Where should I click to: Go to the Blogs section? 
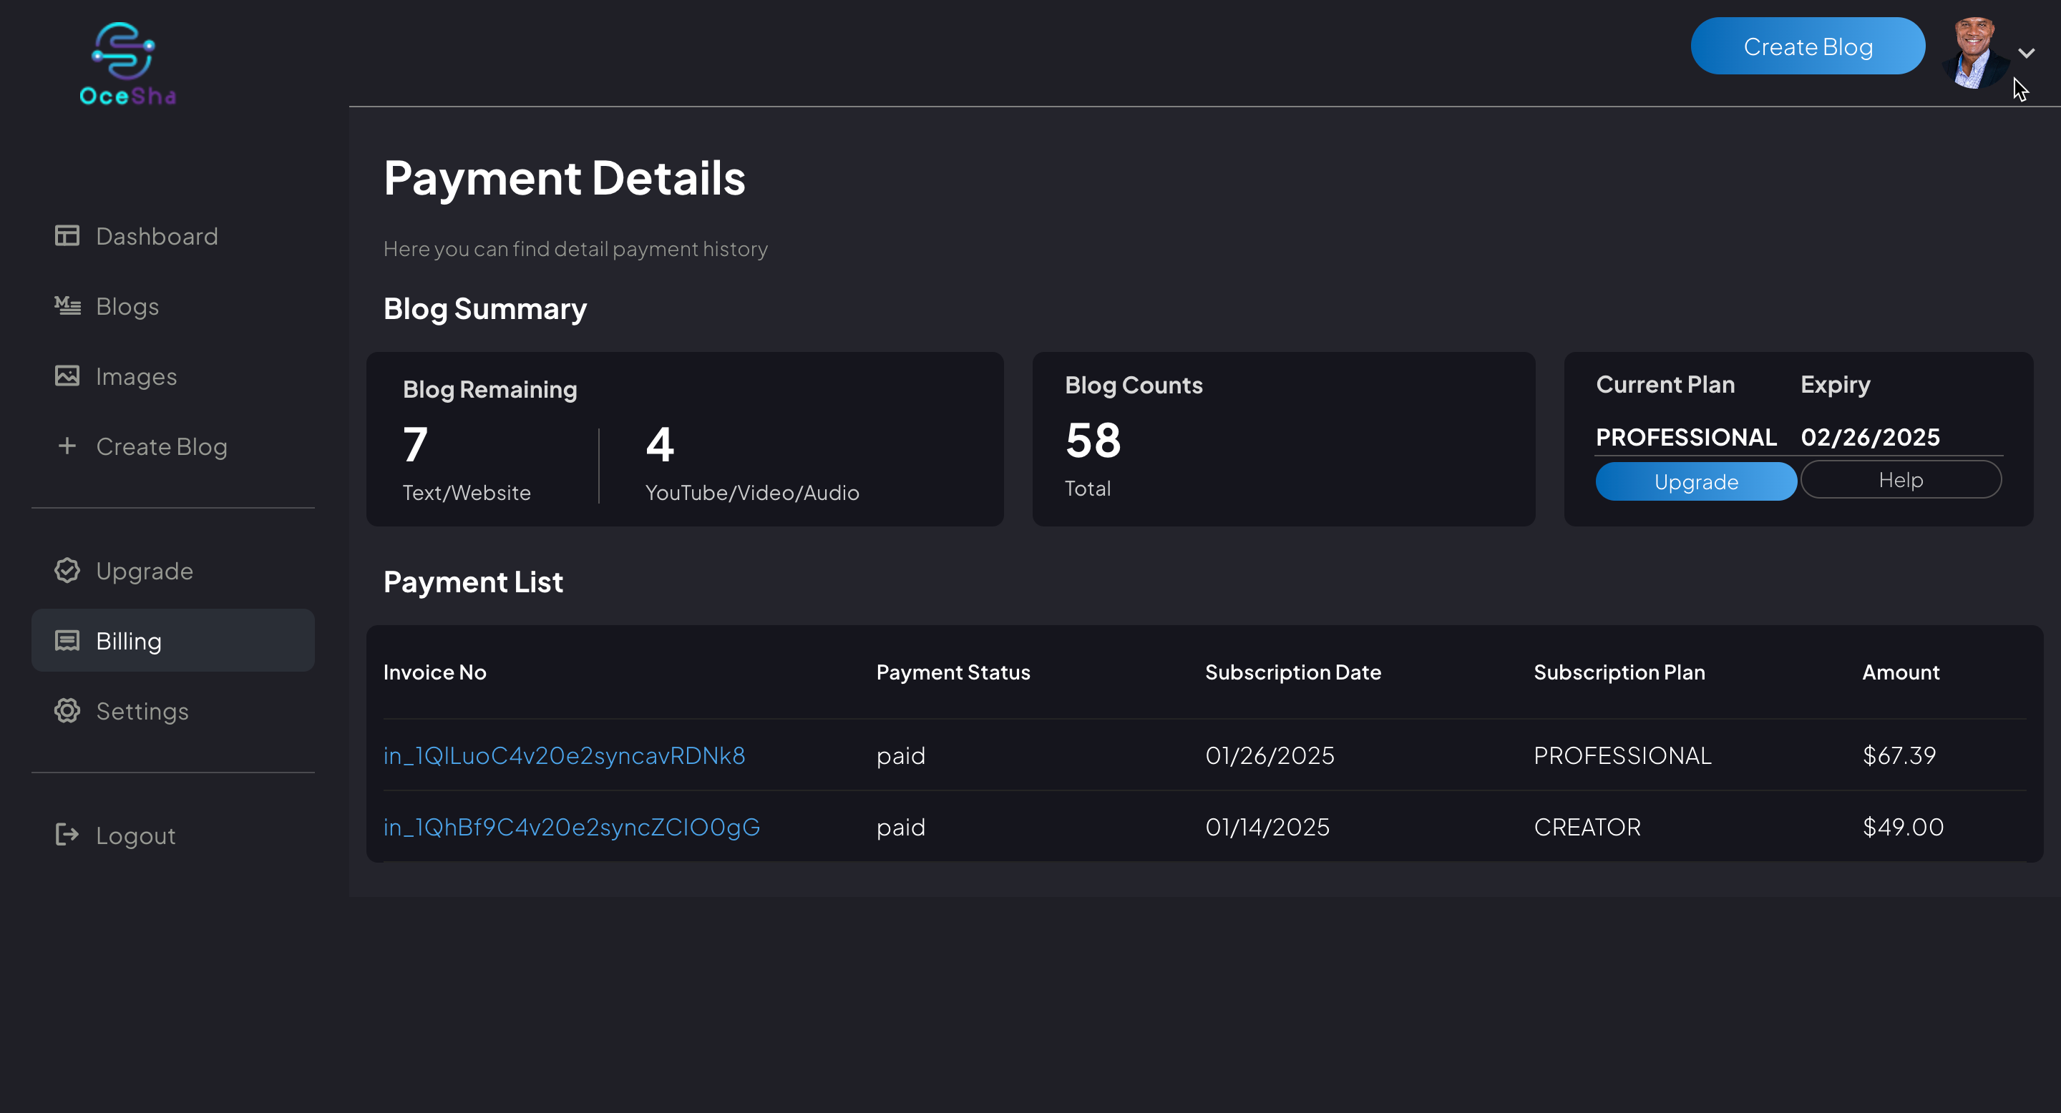(x=172, y=306)
